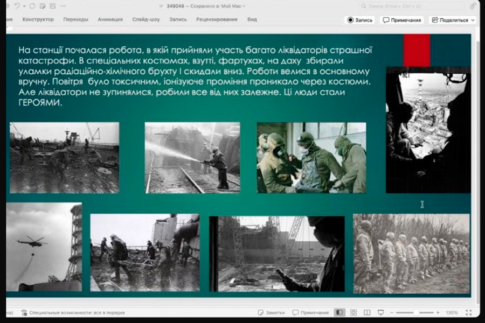485x323 pixels.
Task: Open more quick access toolbar options
Action: click(x=62, y=6)
